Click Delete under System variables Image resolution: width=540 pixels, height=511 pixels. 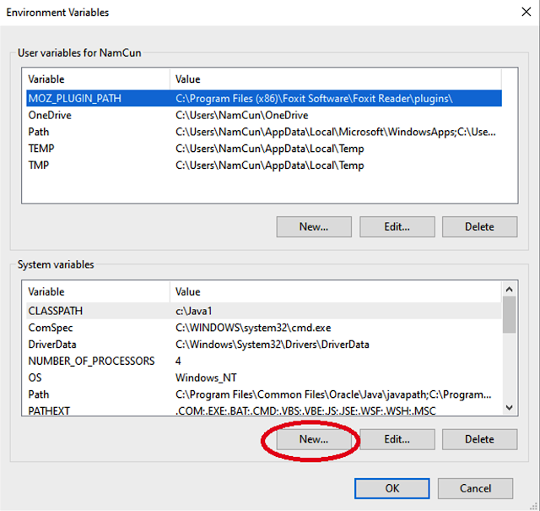[479, 439]
